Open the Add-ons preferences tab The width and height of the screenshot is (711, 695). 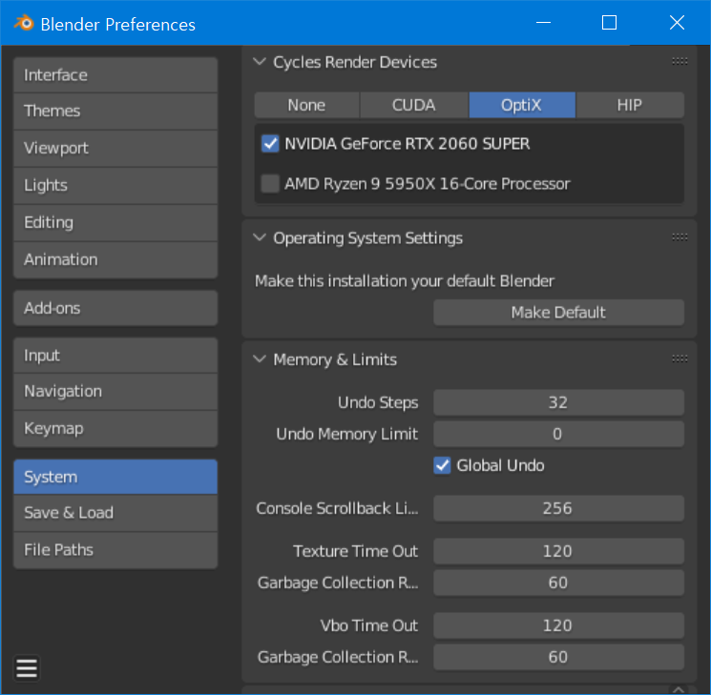point(115,308)
